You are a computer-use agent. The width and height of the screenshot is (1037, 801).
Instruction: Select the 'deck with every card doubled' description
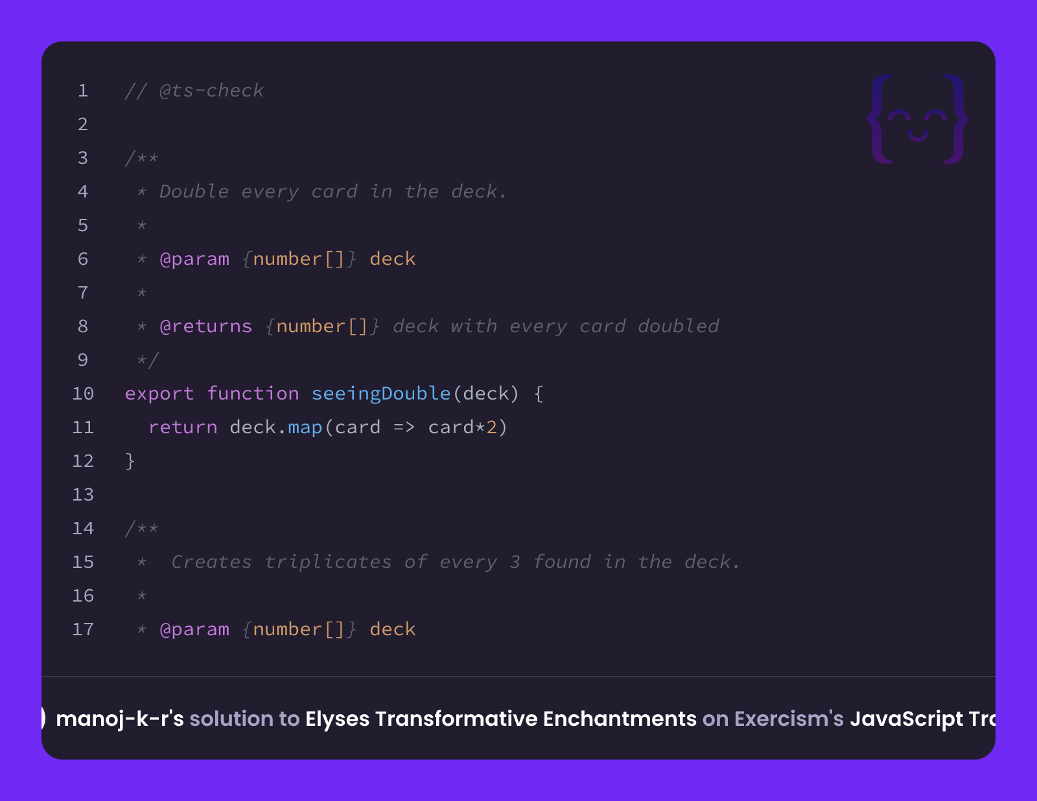tap(556, 326)
